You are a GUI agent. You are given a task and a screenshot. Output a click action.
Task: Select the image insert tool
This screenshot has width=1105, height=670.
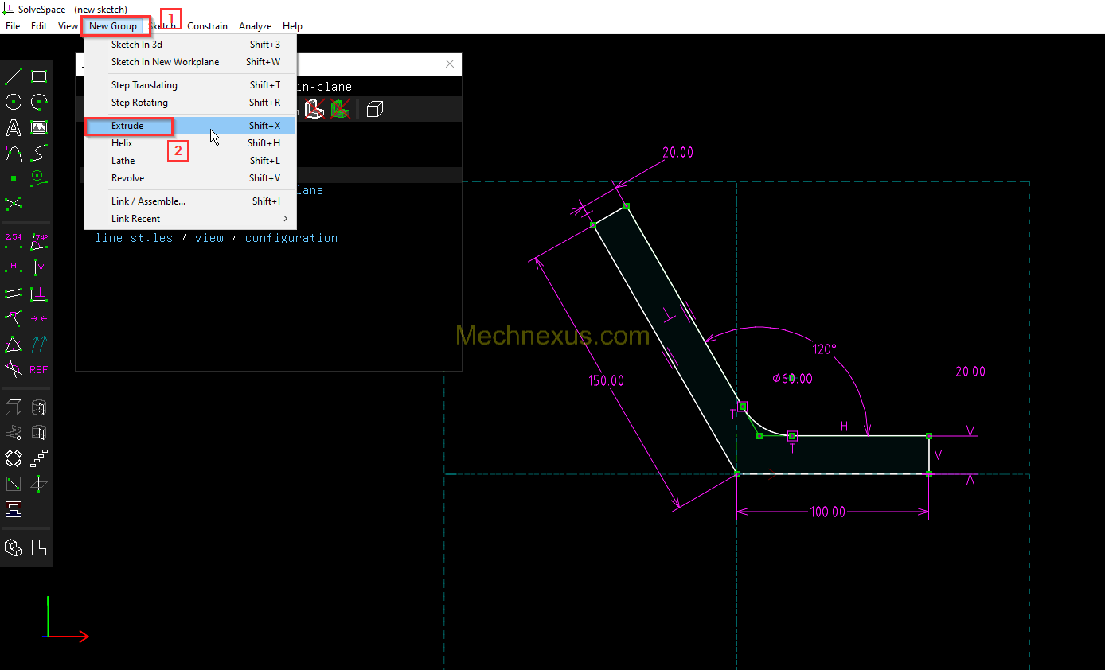[x=39, y=127]
